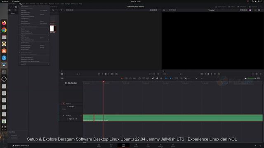Expand the easyDCP submenu
The image size is (264, 148).
(x=34, y=64)
